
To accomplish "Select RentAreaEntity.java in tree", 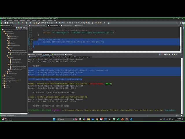I will click(x=16, y=63).
